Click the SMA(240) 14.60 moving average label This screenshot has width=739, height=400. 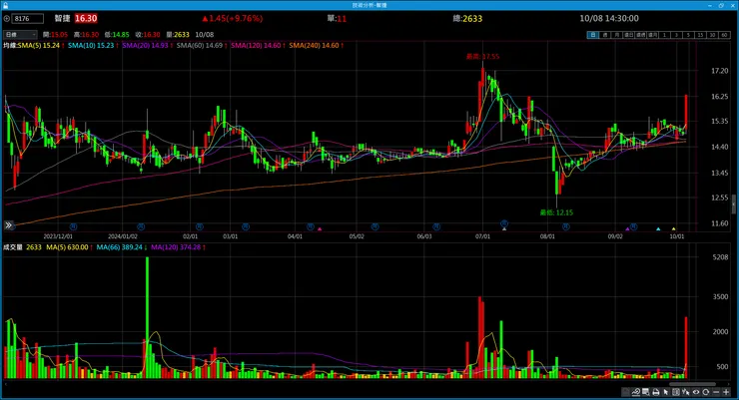tap(314, 46)
